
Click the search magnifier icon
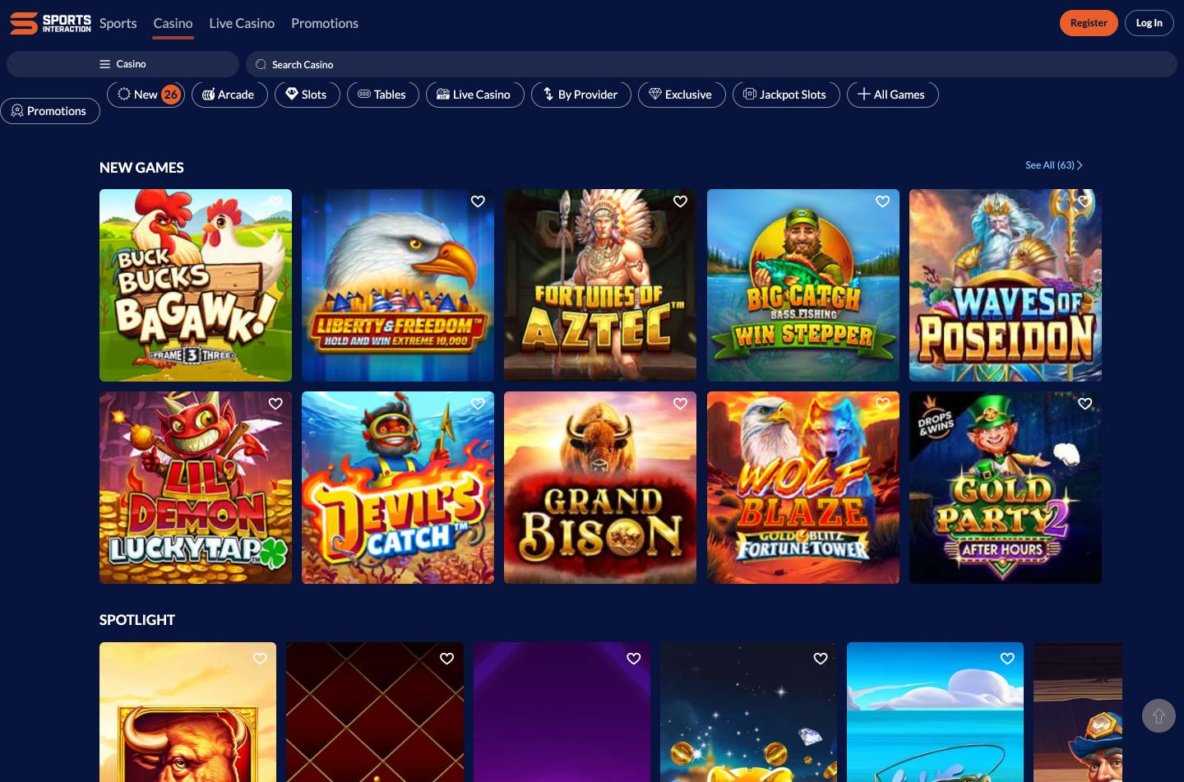261,64
